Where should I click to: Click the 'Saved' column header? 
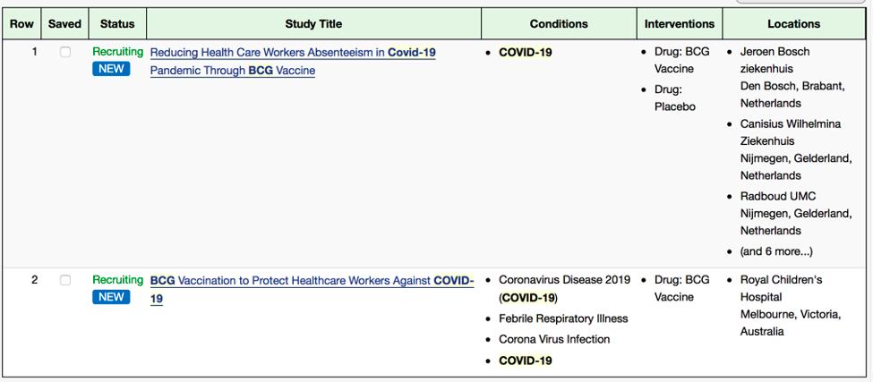64,24
